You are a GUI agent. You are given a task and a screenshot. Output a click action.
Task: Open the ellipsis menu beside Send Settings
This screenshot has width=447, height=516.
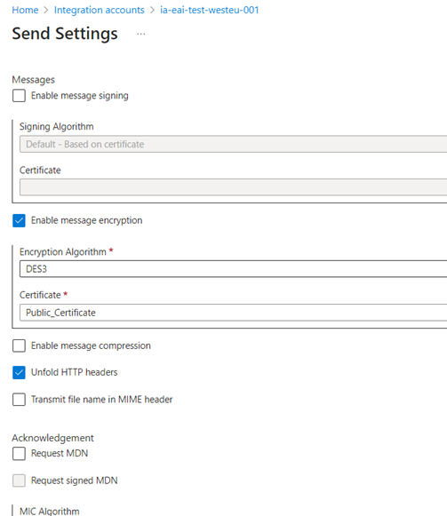click(x=141, y=34)
